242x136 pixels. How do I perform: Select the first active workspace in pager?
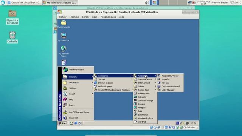tap(154, 3)
